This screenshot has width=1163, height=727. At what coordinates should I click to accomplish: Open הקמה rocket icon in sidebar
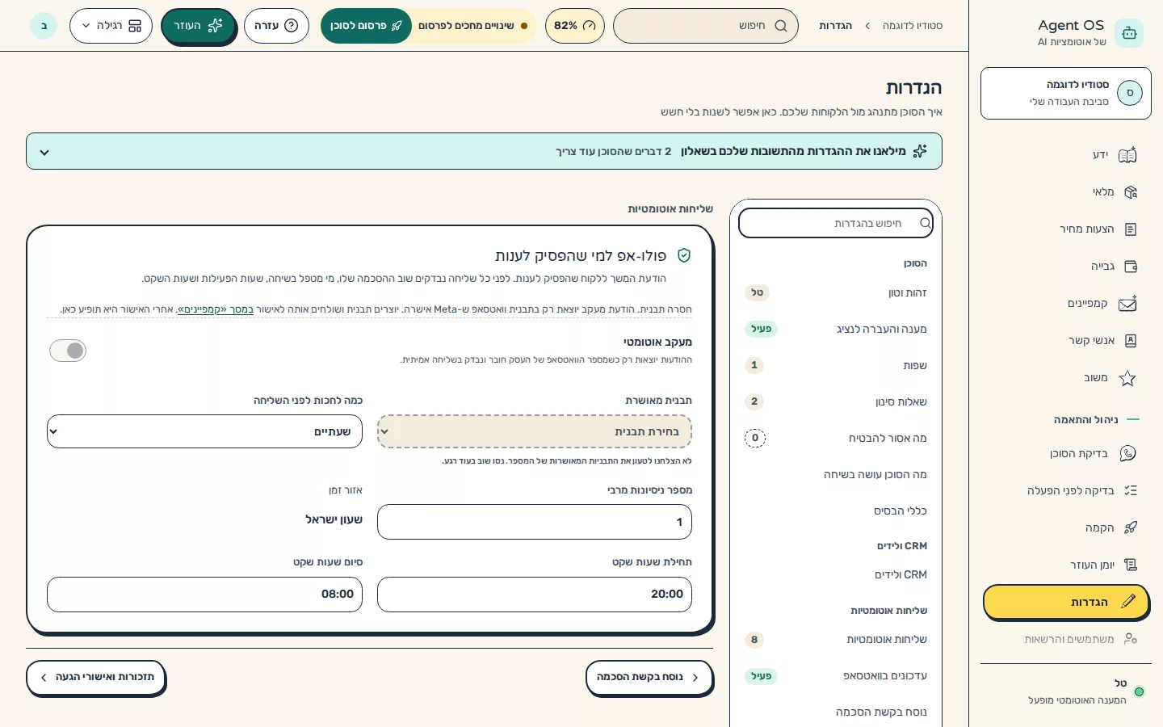click(x=1131, y=527)
